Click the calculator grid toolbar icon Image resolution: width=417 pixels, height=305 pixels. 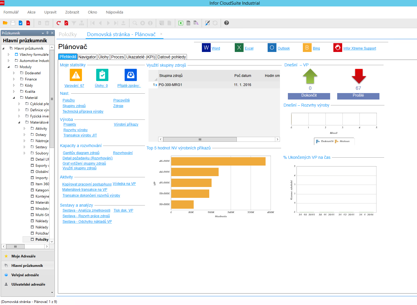click(188, 23)
